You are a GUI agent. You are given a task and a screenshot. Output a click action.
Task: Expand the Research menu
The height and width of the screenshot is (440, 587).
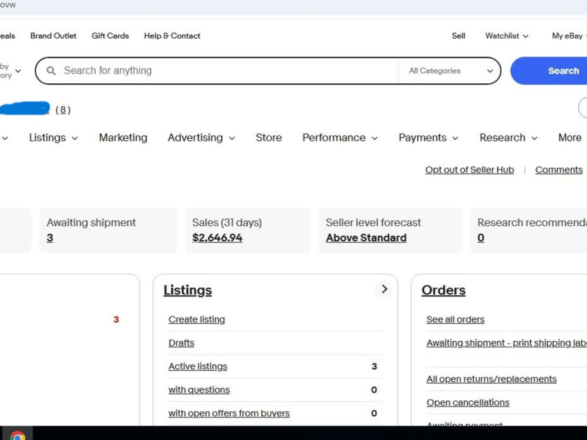point(508,137)
